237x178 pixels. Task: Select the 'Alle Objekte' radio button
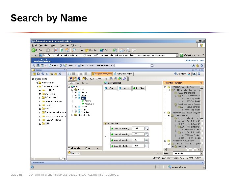point(69,148)
